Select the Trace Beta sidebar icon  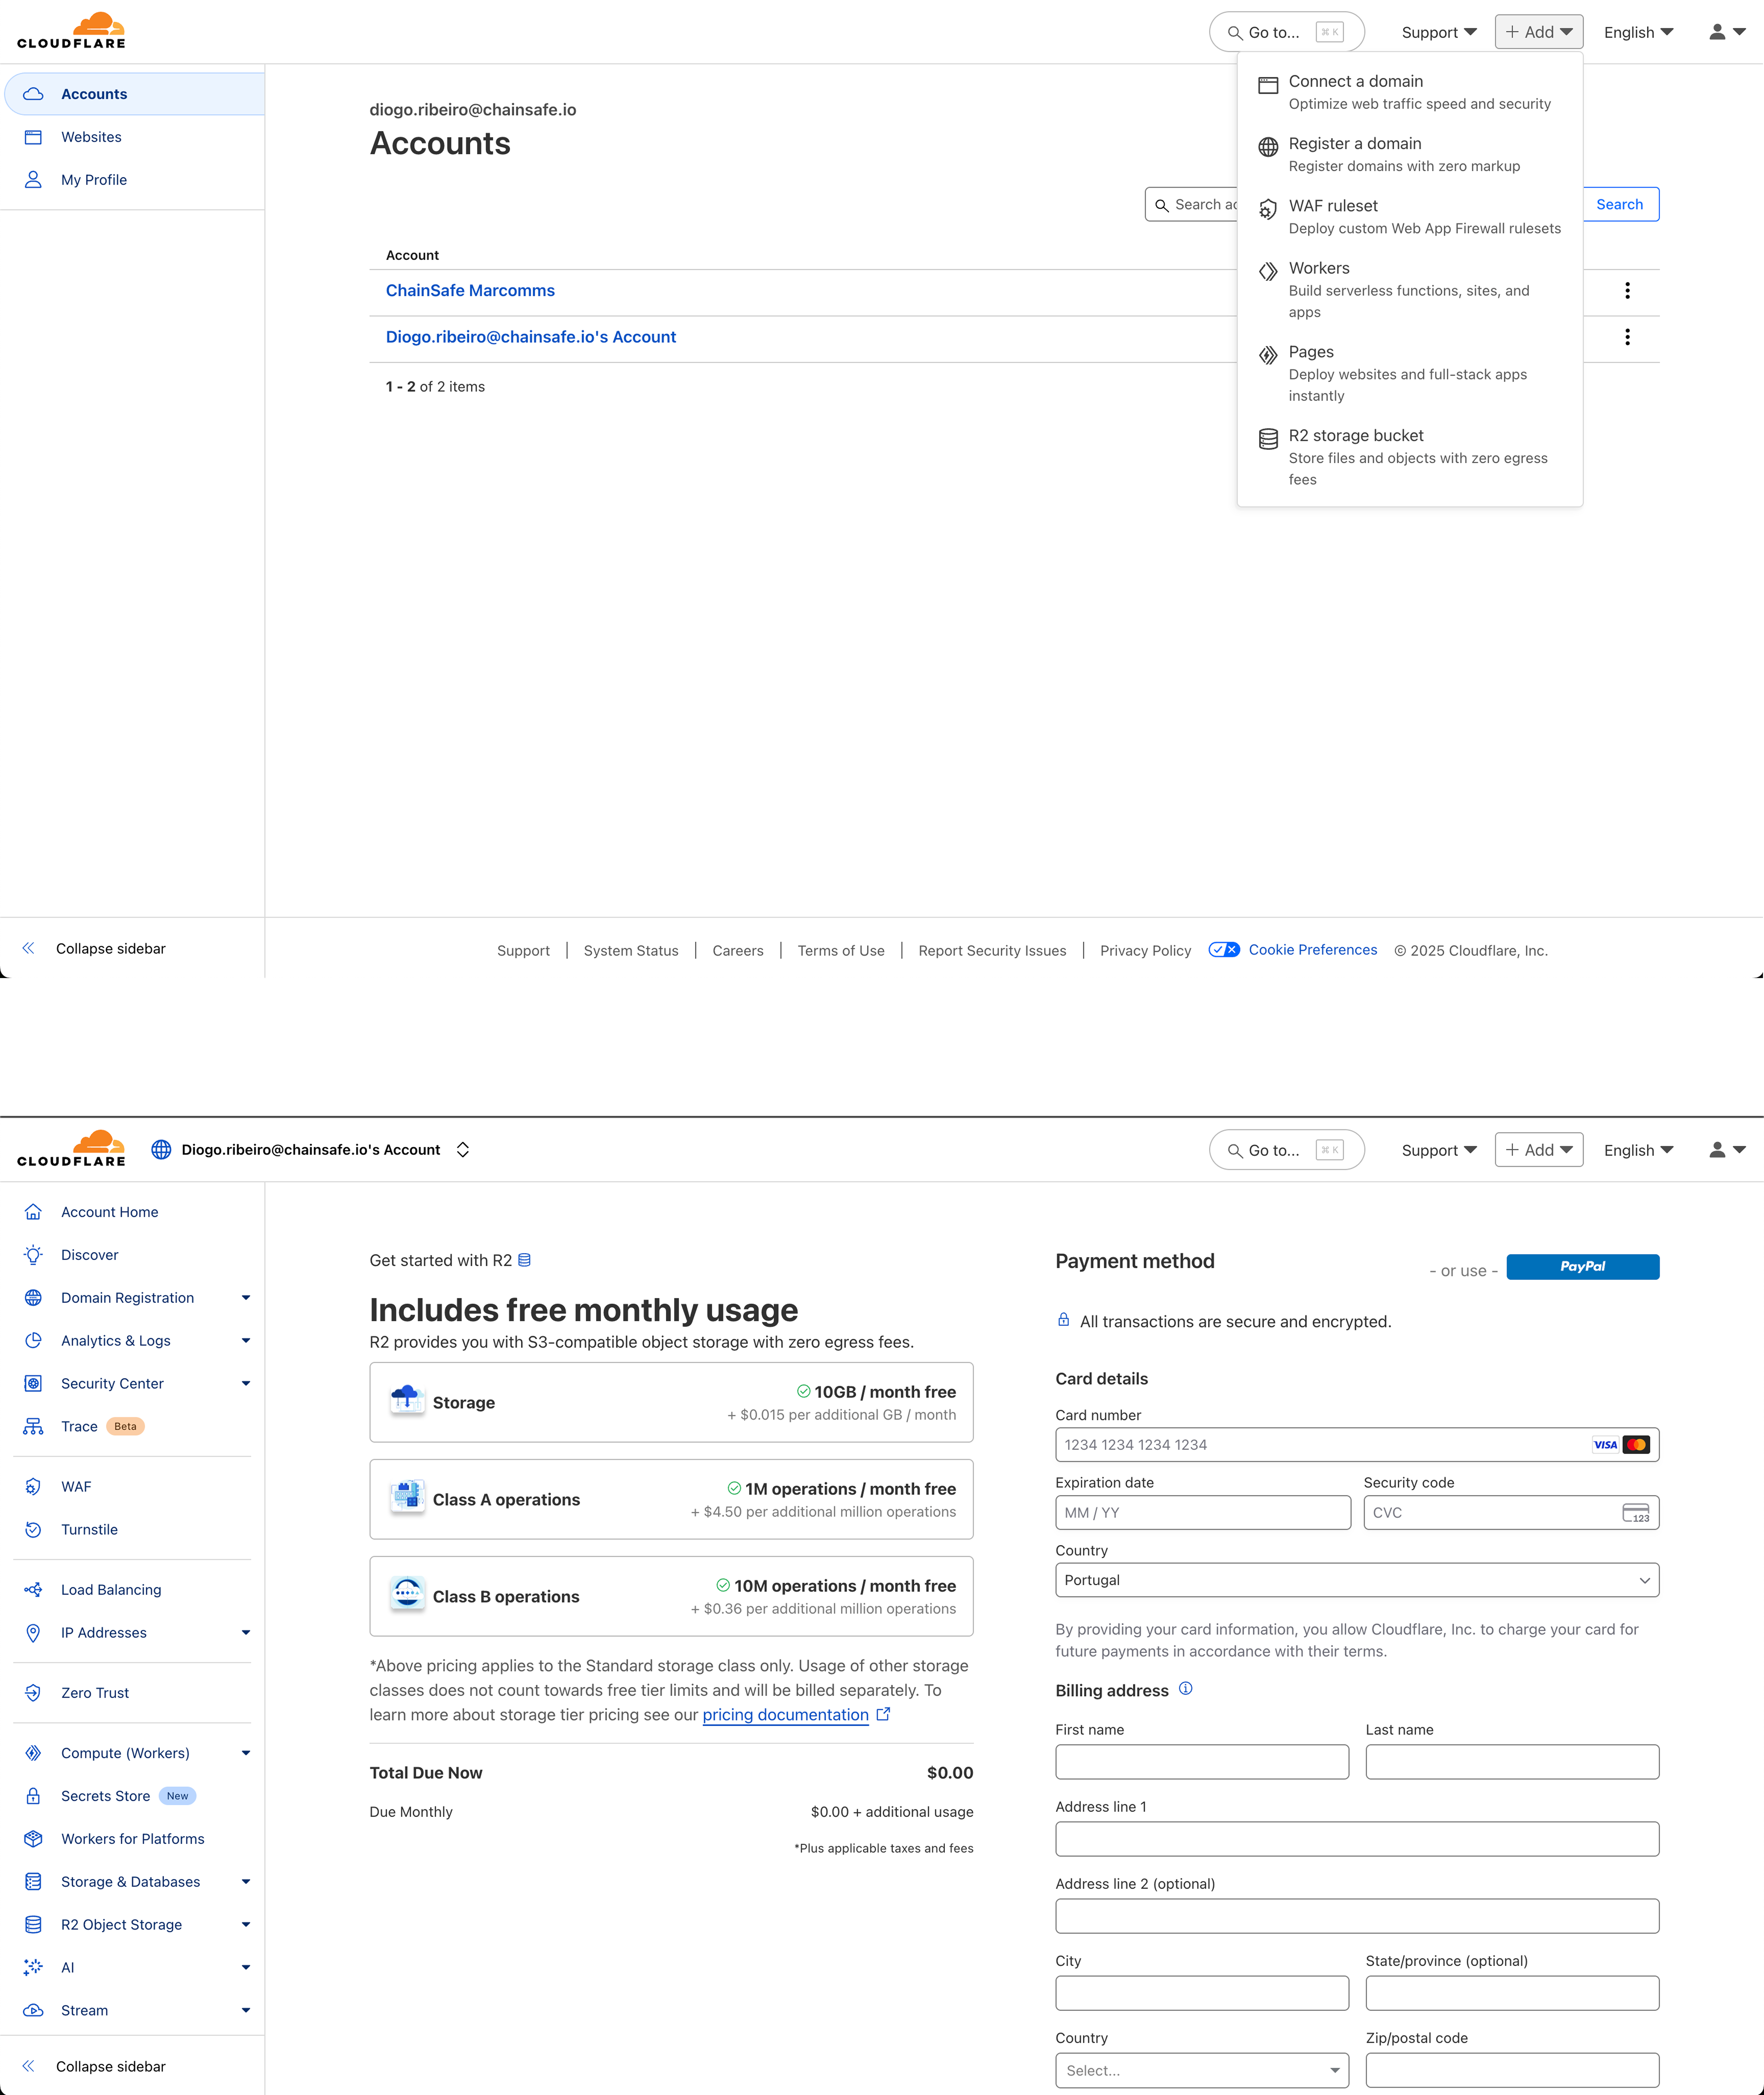point(33,1426)
